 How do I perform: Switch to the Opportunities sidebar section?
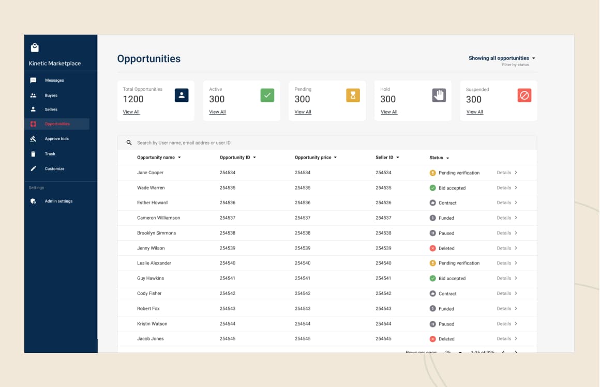[x=58, y=123]
